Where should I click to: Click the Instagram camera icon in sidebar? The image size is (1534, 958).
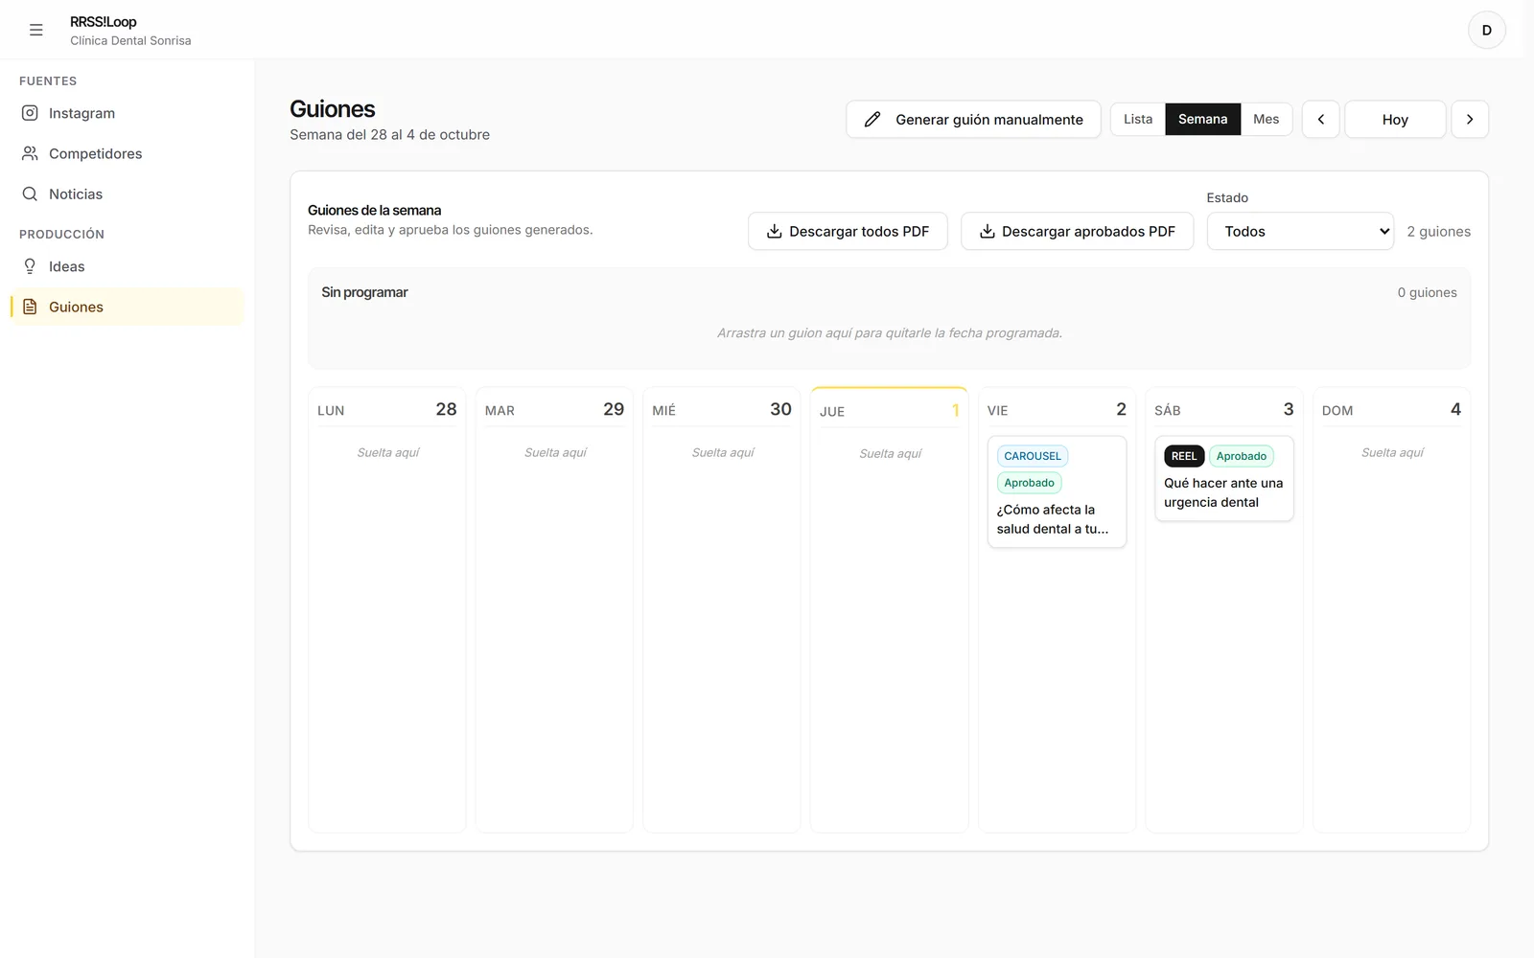click(30, 113)
